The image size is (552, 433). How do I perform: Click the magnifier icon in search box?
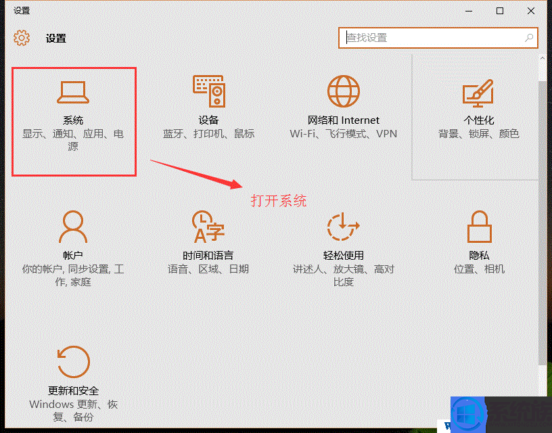tap(529, 38)
